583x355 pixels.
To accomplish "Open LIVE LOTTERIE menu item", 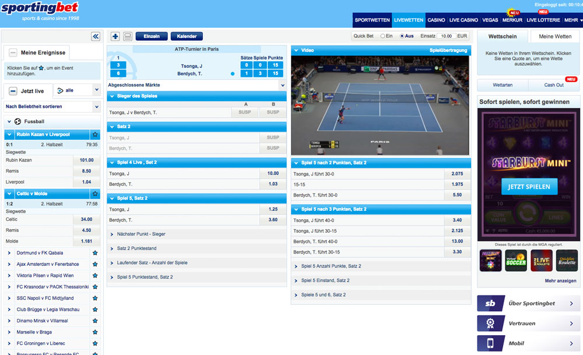I will 543,20.
